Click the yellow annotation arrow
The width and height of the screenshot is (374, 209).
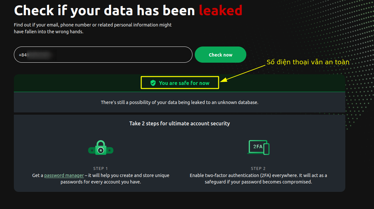pyautogui.click(x=245, y=72)
